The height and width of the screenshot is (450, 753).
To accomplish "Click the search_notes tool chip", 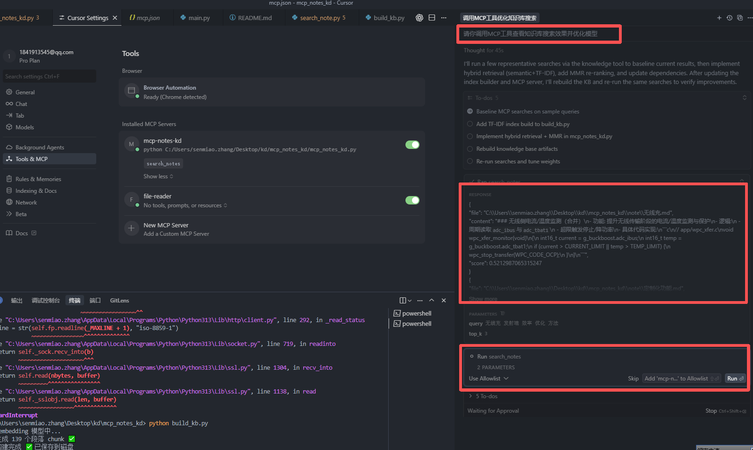I will click(163, 163).
